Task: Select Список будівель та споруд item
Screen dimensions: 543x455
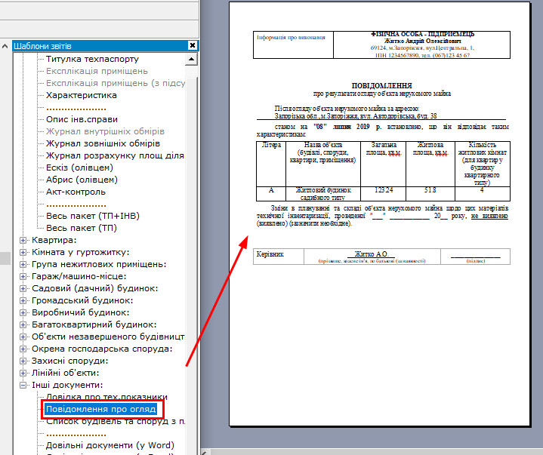Action: [x=116, y=422]
